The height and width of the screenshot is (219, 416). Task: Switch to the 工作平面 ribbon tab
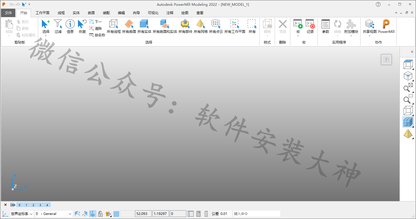coord(42,13)
